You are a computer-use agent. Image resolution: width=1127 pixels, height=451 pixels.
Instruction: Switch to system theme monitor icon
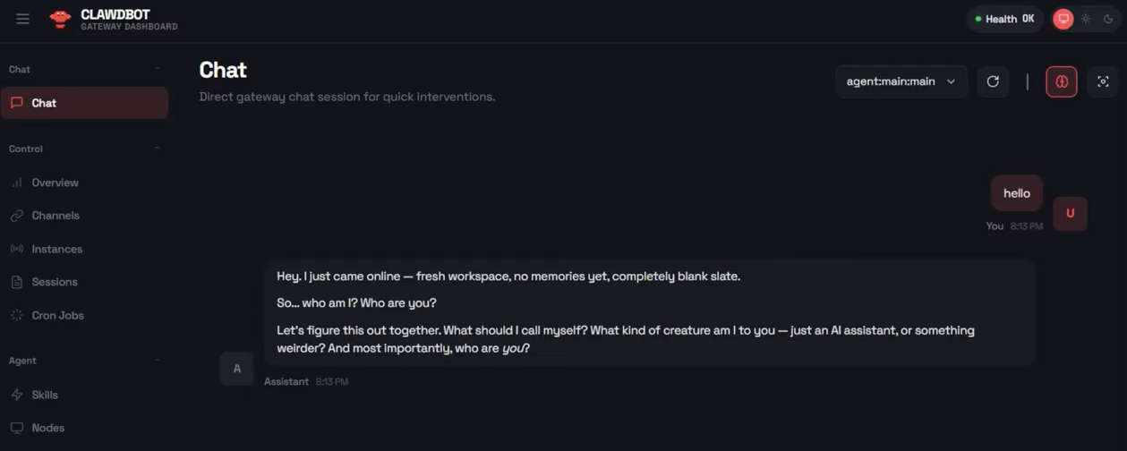[1063, 19]
